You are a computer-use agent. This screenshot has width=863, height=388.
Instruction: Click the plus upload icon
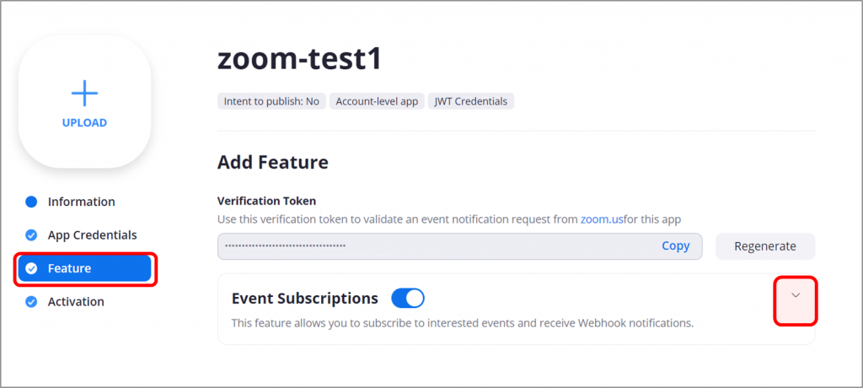[x=84, y=92]
